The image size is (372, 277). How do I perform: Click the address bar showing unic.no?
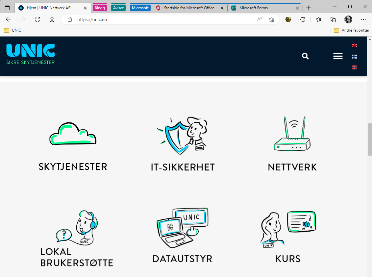148,19
